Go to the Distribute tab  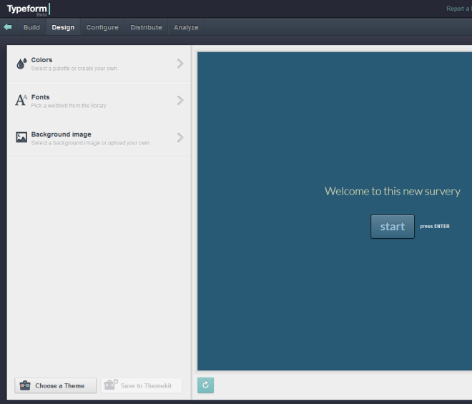(x=146, y=28)
